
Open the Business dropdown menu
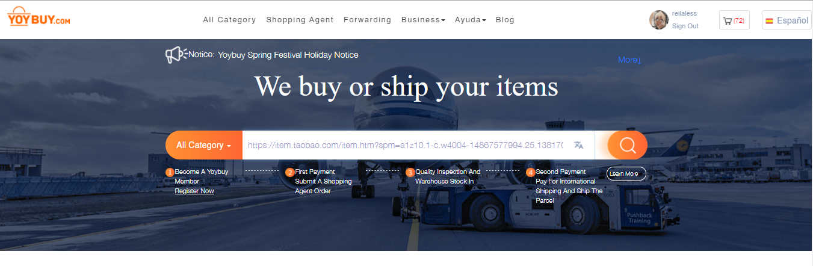pyautogui.click(x=423, y=20)
